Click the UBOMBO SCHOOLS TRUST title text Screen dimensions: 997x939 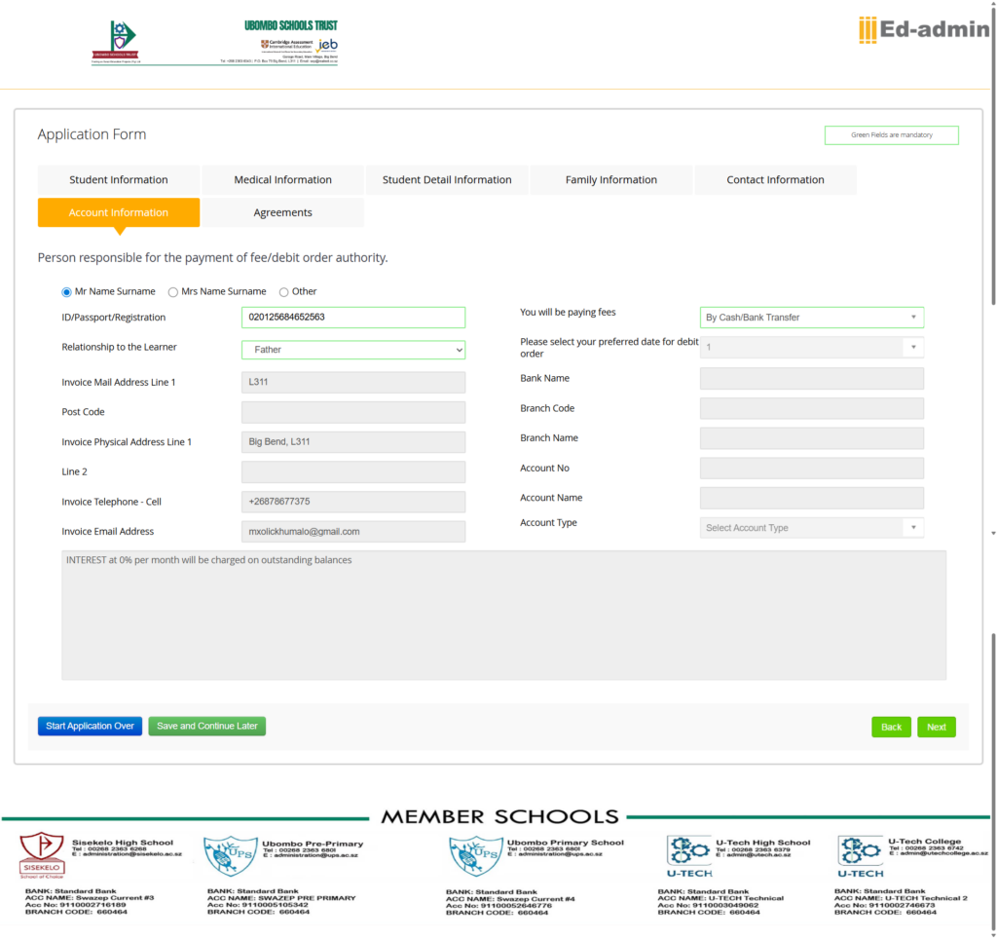tap(291, 25)
